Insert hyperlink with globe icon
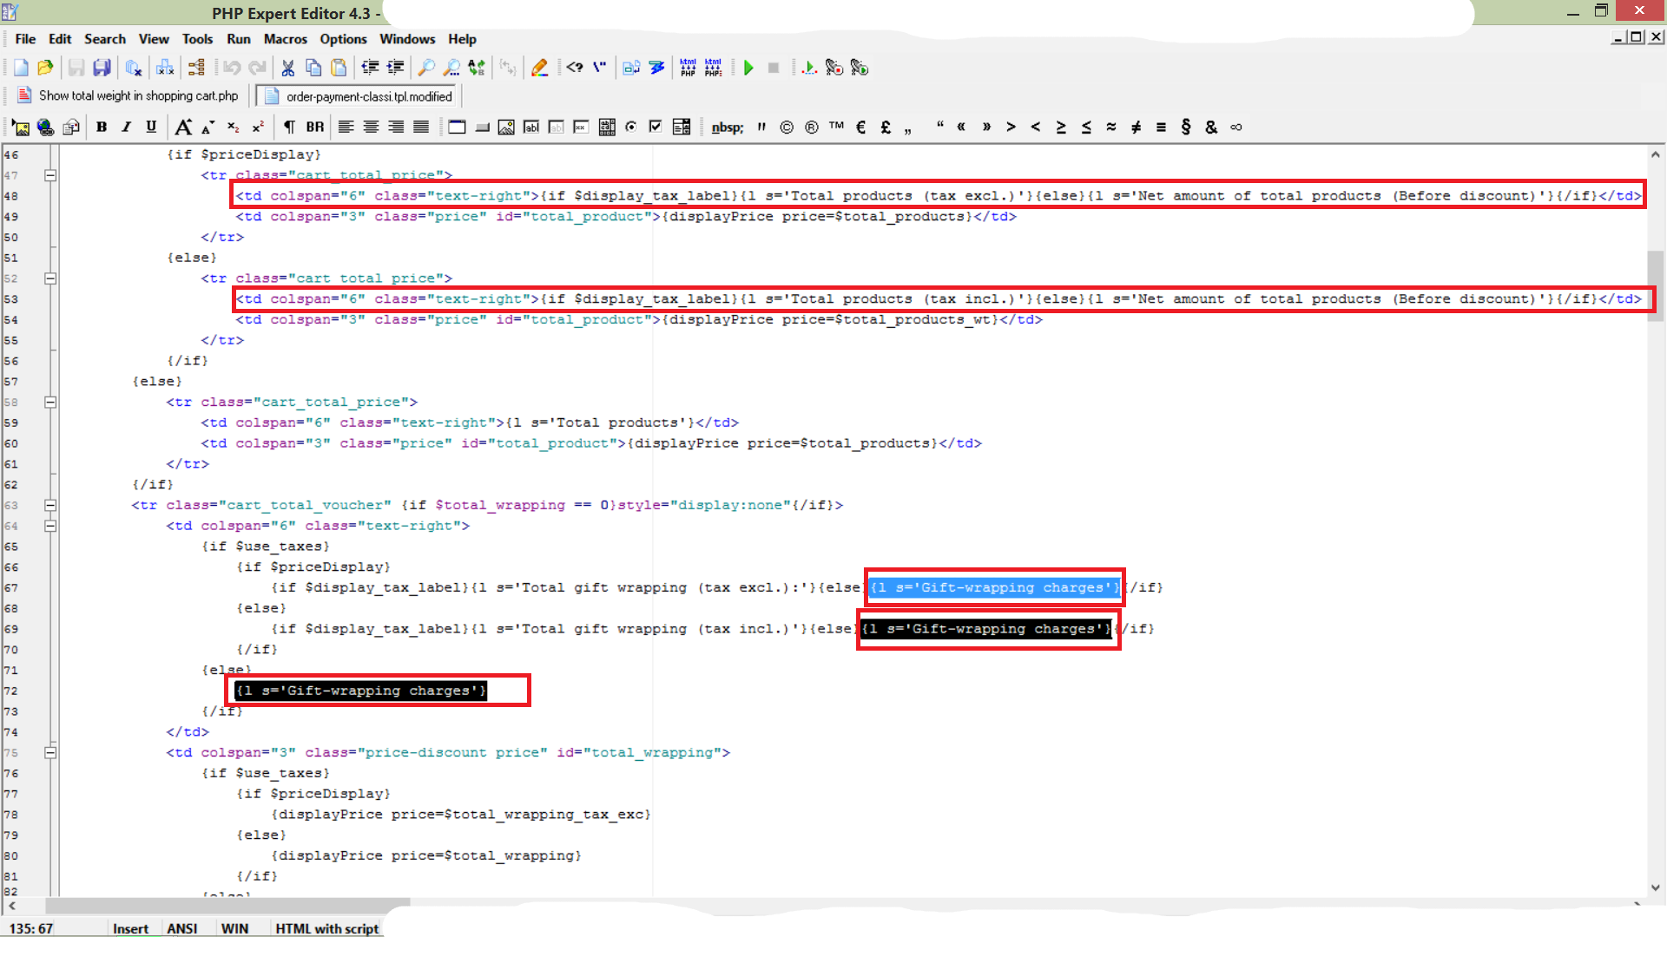Screen dimensions: 1667x976 45,127
